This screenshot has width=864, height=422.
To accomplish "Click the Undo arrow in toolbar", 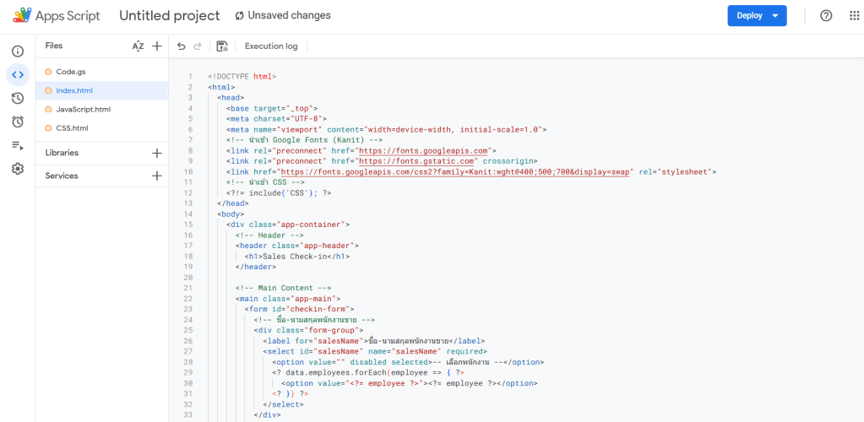I will 181,46.
